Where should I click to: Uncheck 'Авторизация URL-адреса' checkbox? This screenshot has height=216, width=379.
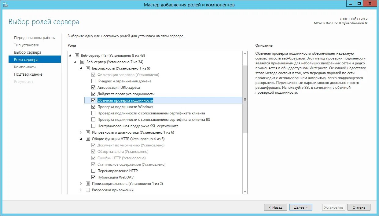[94, 88]
